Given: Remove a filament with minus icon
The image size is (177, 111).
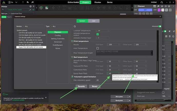Looking at the screenshot, I should [166, 6].
